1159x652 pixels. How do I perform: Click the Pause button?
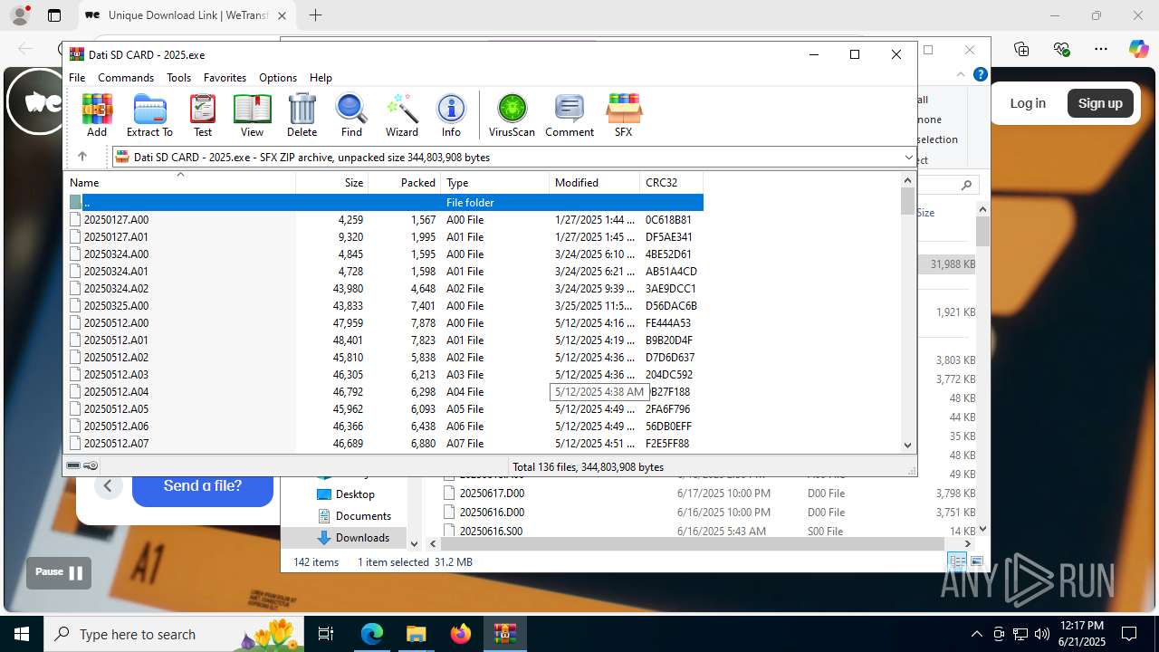coord(59,572)
